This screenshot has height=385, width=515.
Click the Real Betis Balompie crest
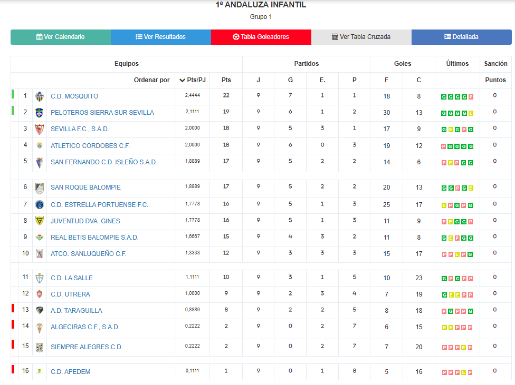coord(40,238)
